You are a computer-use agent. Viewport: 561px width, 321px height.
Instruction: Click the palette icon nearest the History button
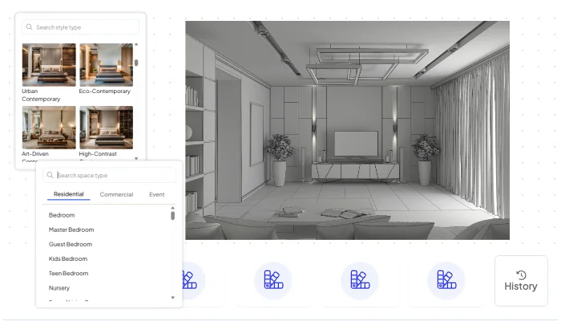coord(446,280)
